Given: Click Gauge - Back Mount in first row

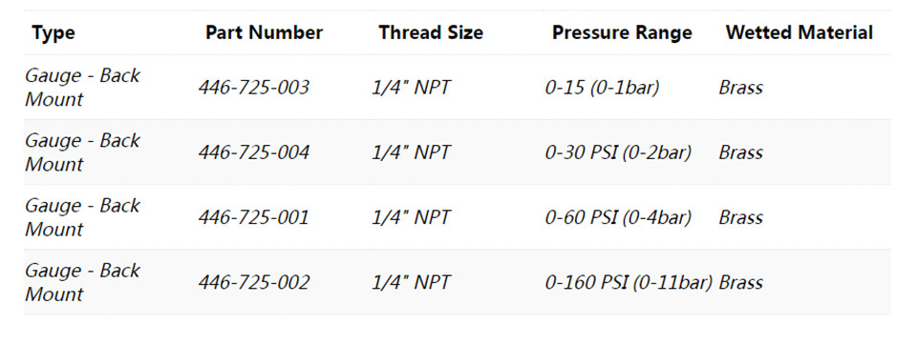Looking at the screenshot, I should tap(82, 88).
